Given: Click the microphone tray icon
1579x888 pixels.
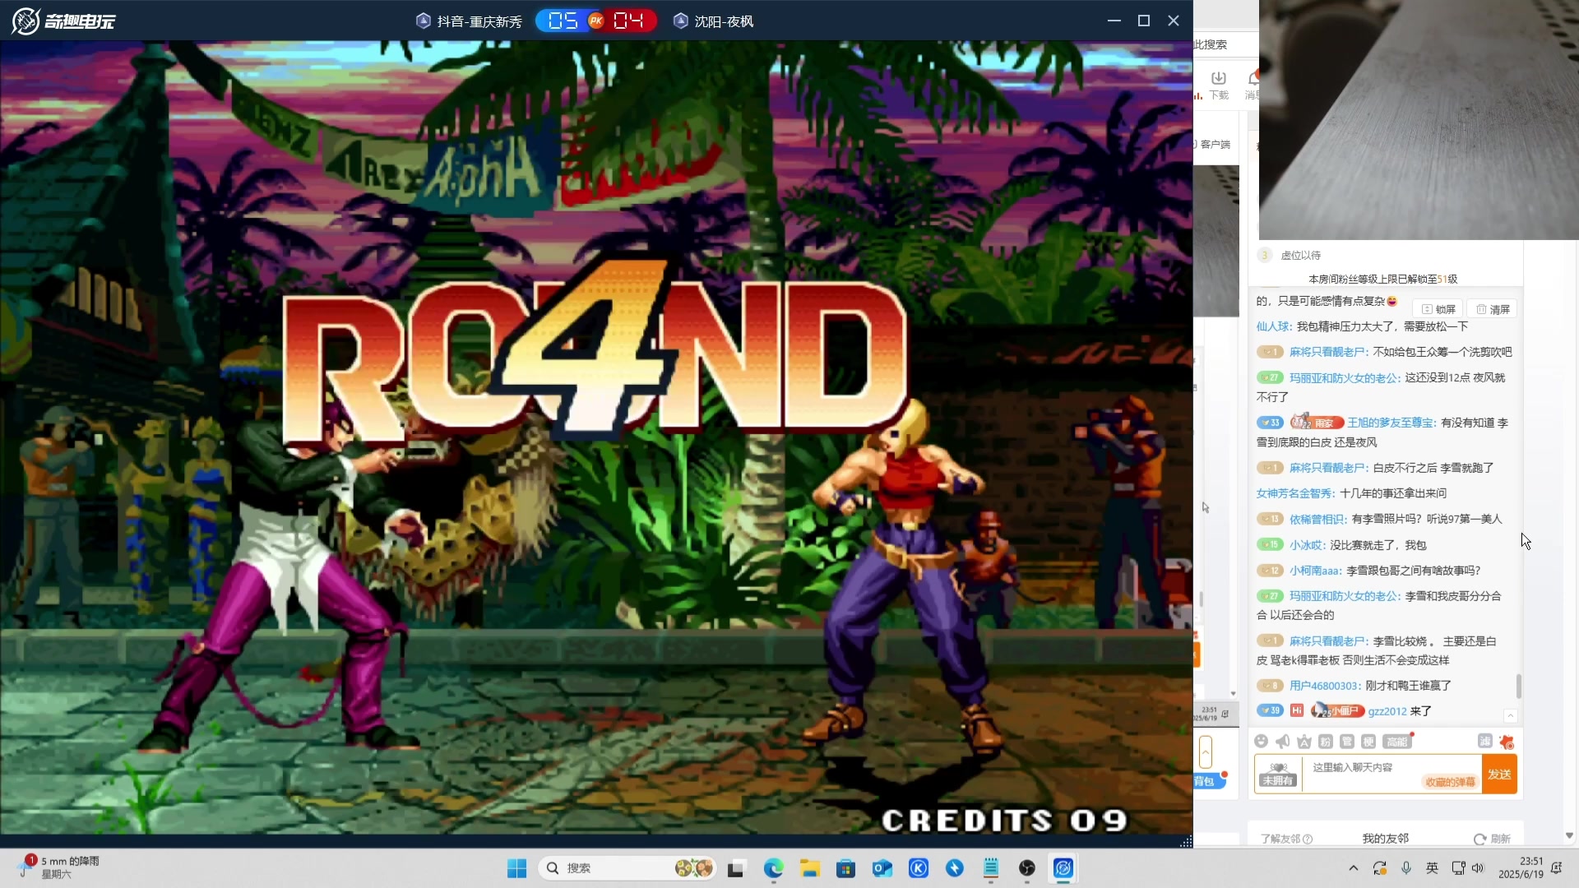Looking at the screenshot, I should (1406, 868).
